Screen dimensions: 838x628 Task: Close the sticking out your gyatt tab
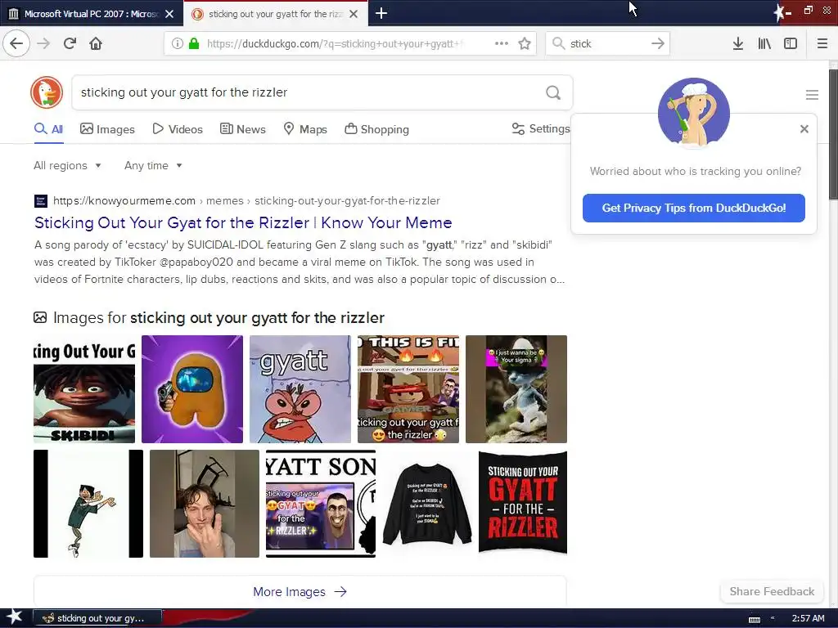[354, 14]
